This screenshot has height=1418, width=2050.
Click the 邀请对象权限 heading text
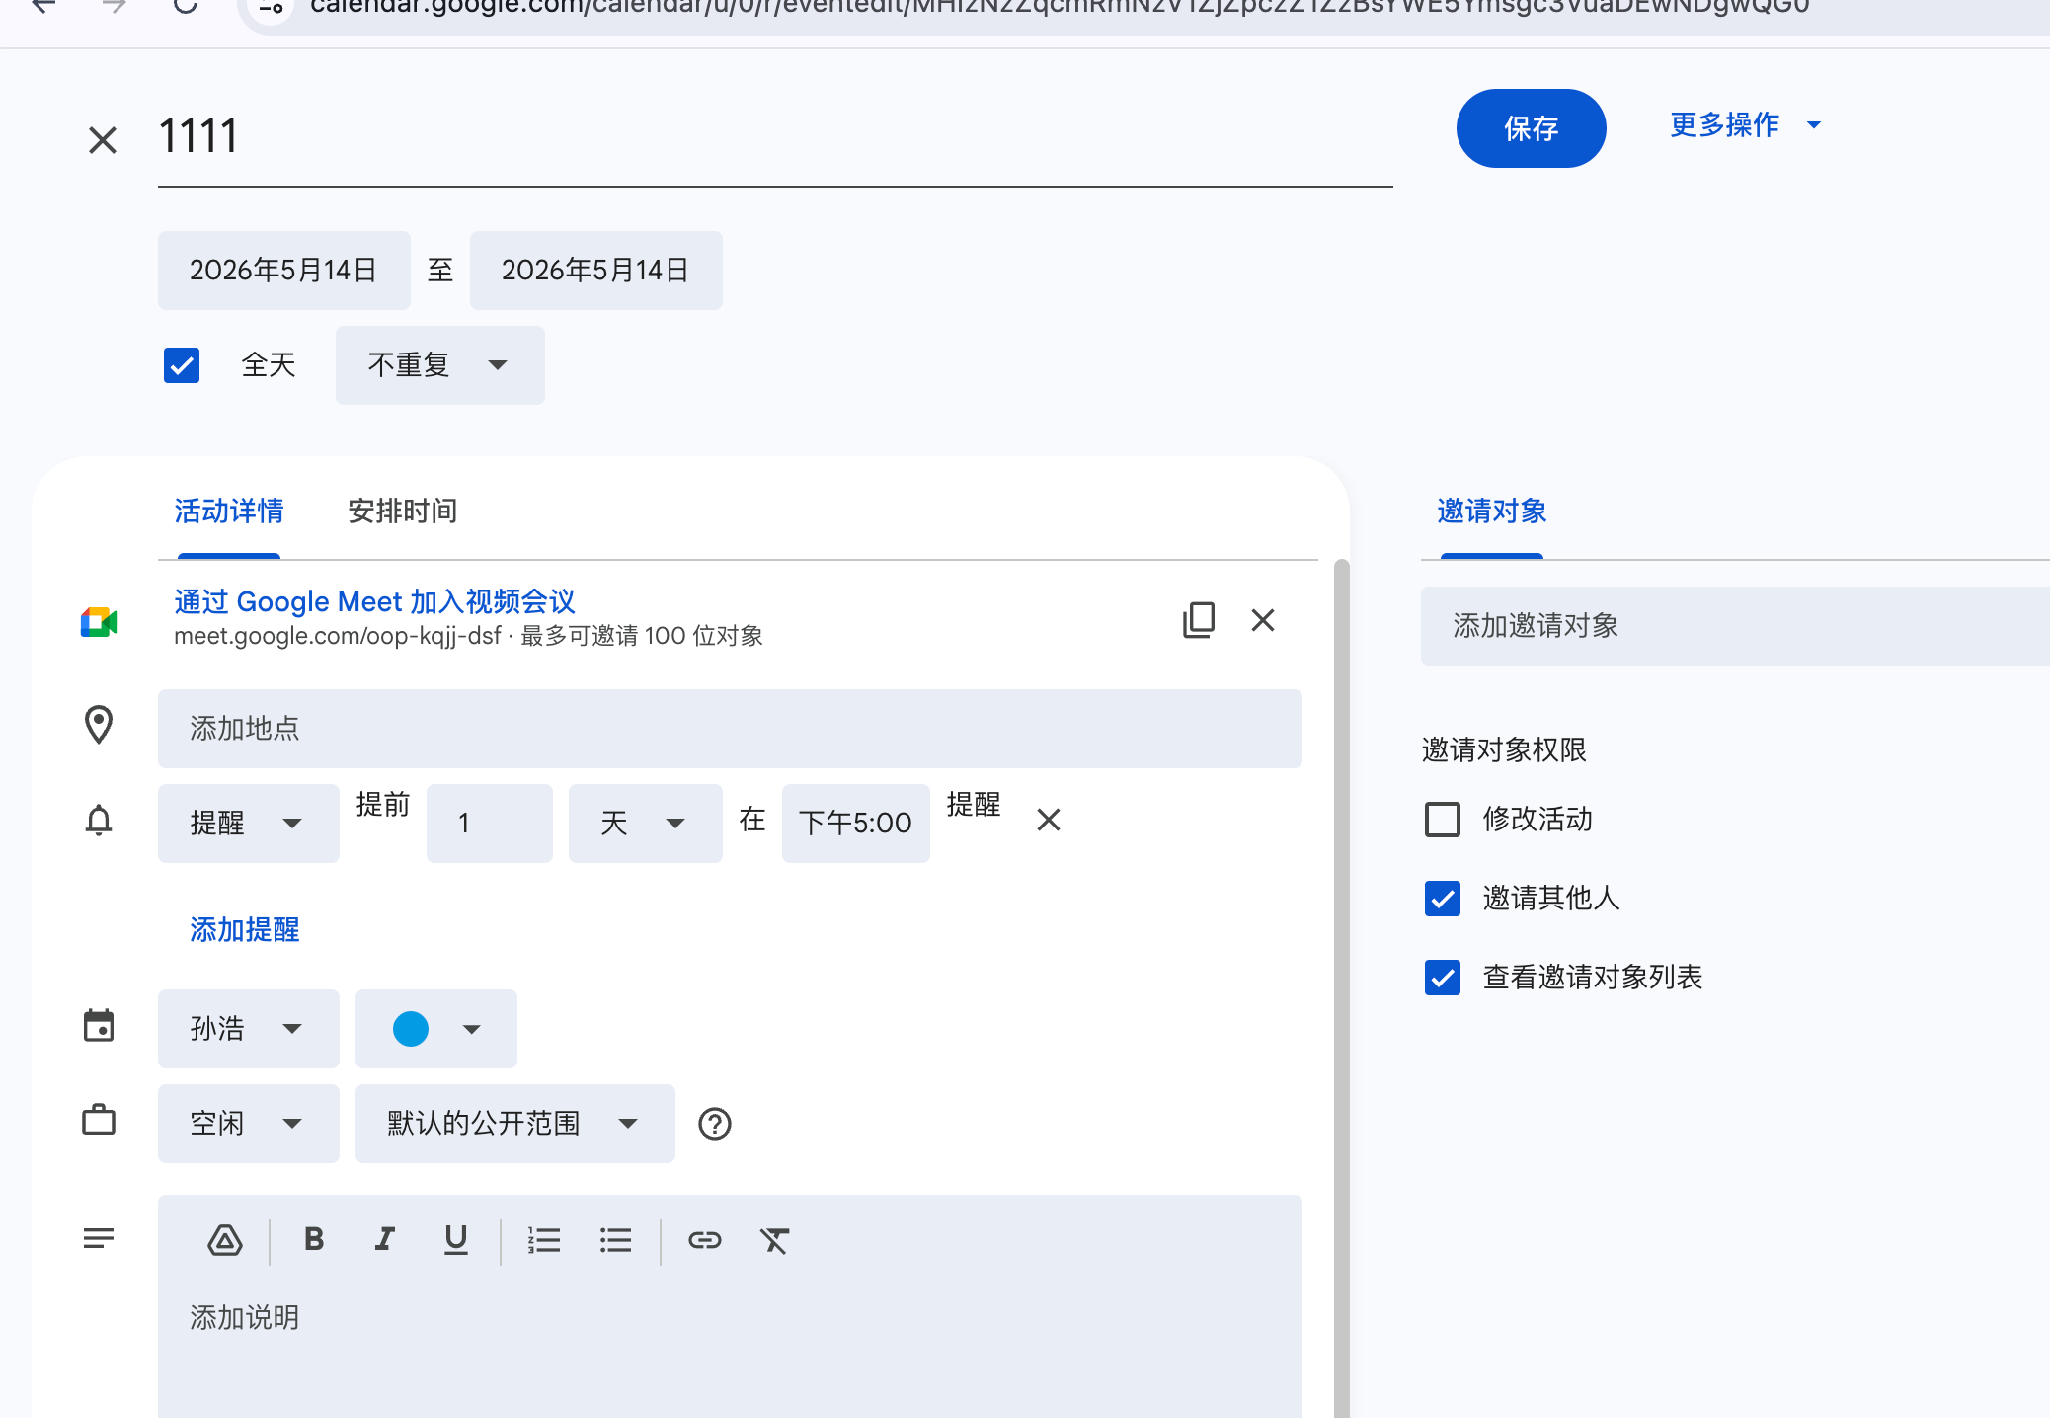click(1504, 750)
